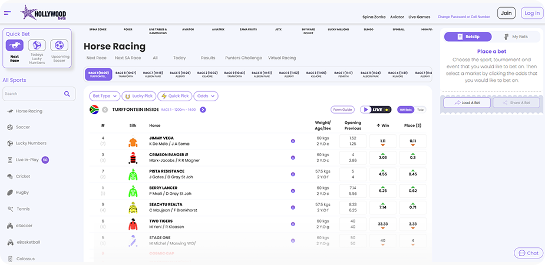Screen dimensions: 545x265
Task: Click info icon for Crimson Ranger
Action: pyautogui.click(x=293, y=158)
